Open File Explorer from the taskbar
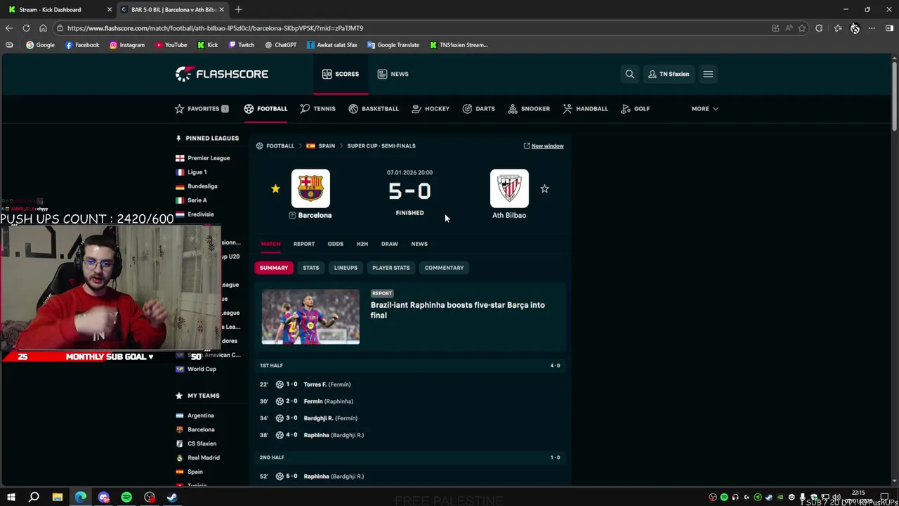The width and height of the screenshot is (899, 506). click(57, 498)
